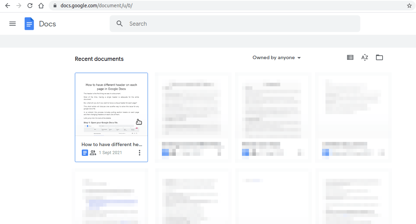Open the file picker folder icon
Viewport: 416px width, 224px height.
[x=379, y=58]
